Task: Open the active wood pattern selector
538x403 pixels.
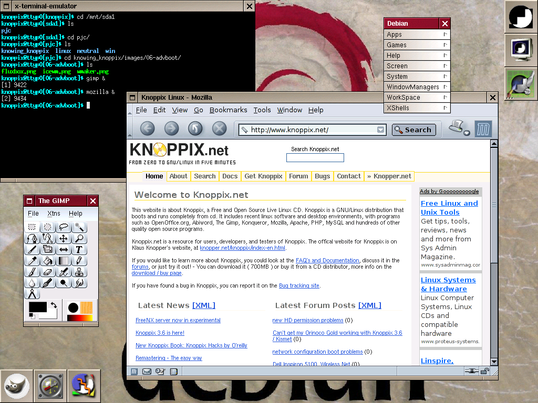Action: tap(87, 307)
